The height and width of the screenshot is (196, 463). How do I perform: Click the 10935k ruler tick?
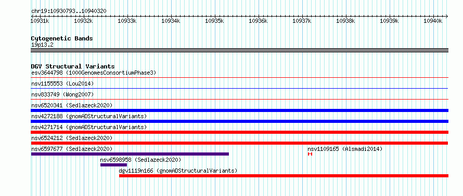[x=215, y=21]
